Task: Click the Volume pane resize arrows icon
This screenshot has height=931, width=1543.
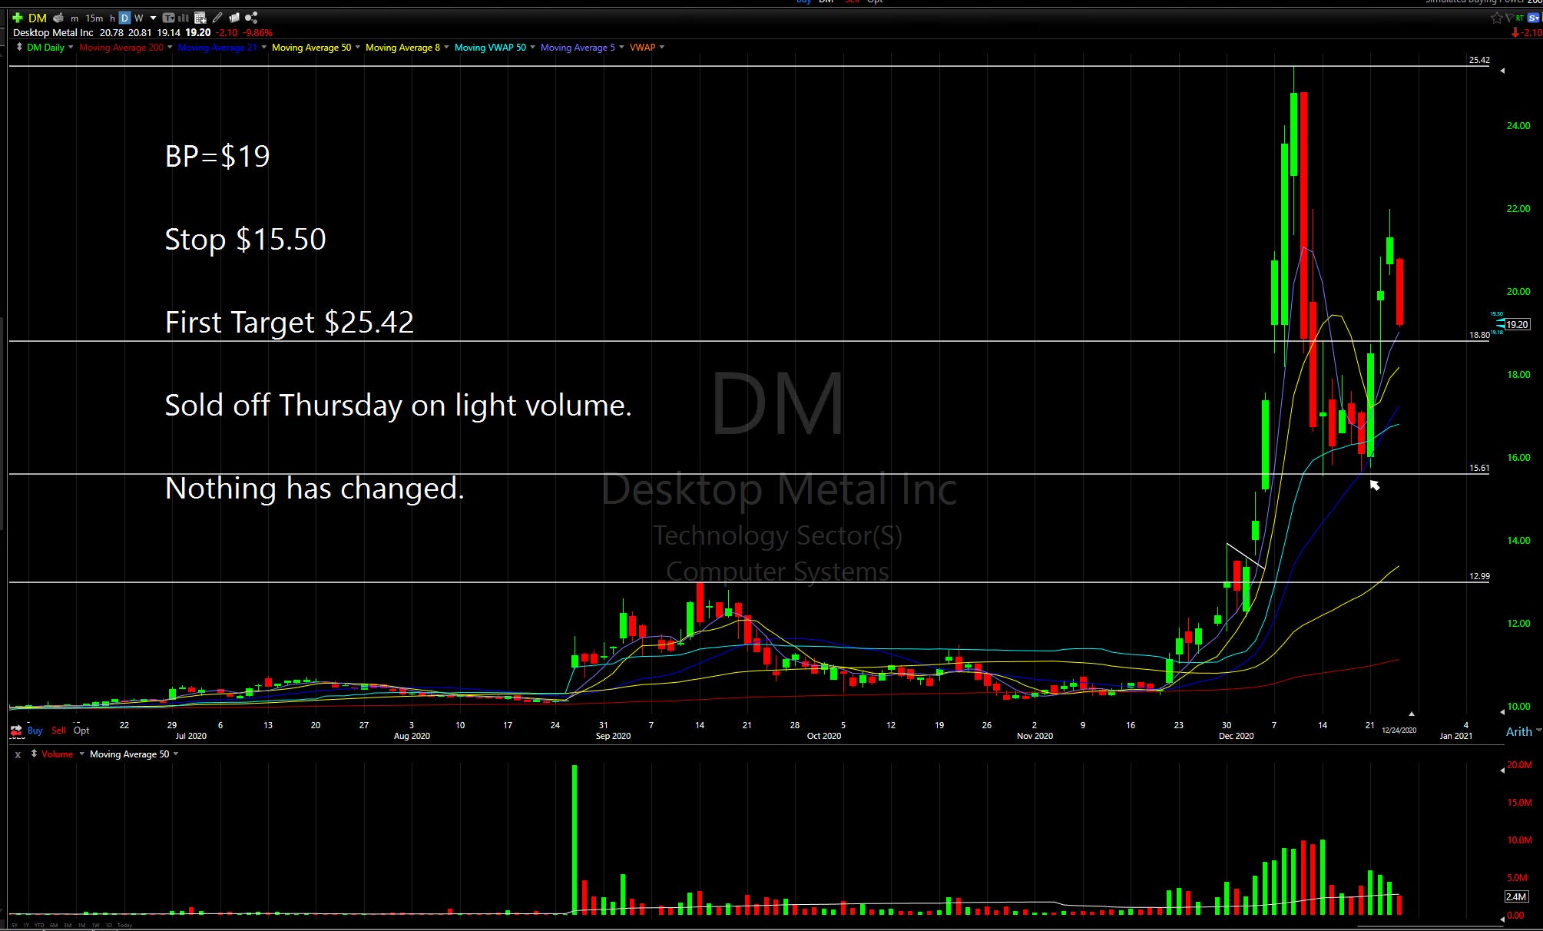Action: click(34, 754)
